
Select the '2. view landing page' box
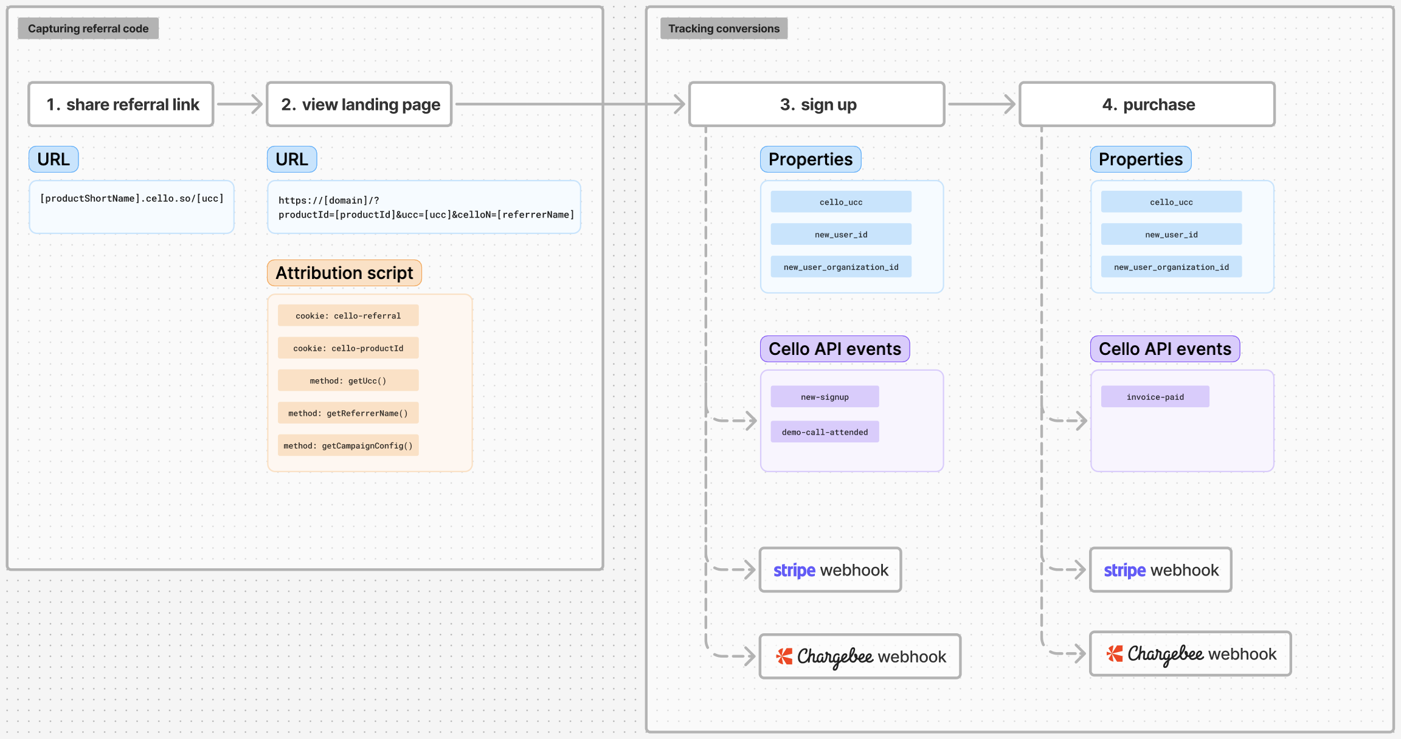(x=359, y=105)
